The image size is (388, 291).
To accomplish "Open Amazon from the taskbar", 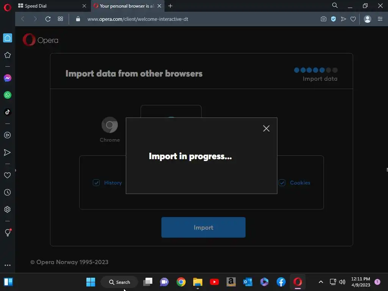I will [x=231, y=282].
